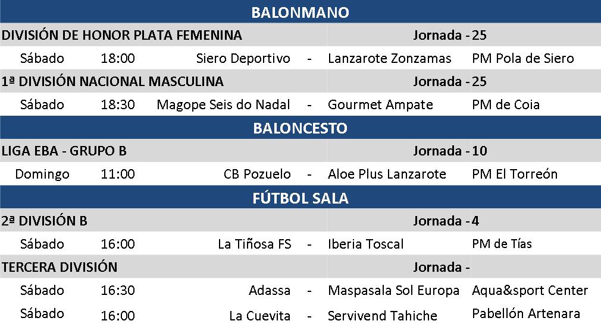Click the Magope Seis do Nadal cell
This screenshot has width=601, height=324.
223,104
